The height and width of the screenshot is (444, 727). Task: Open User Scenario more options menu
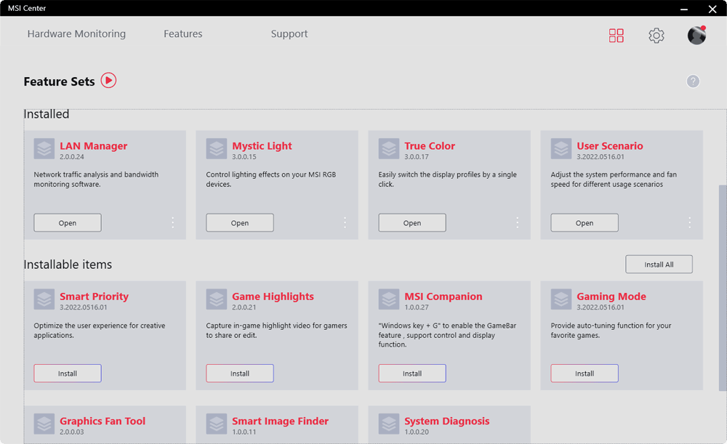coord(689,222)
